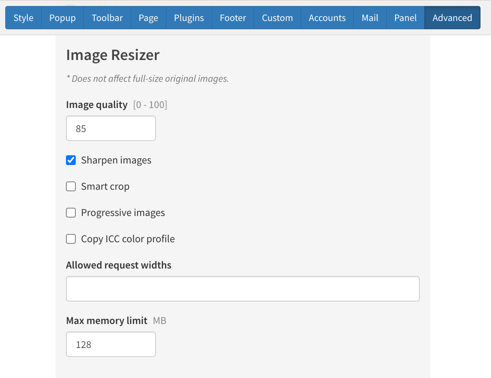Turn on Progressive images checkbox
The image size is (491, 378).
[71, 213]
